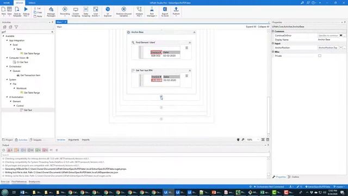Toggle warning messages filter in Output
Viewport: 348px width, 196px height.
(x=17, y=150)
